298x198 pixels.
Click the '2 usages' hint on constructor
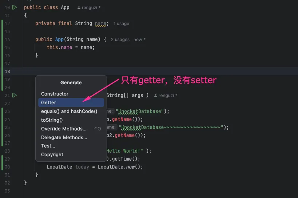(x=120, y=40)
